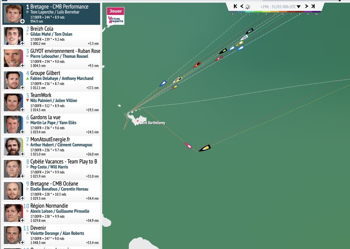
Task: Click skippers Violette Dorange / Alan Roberts
Action: pos(57,233)
